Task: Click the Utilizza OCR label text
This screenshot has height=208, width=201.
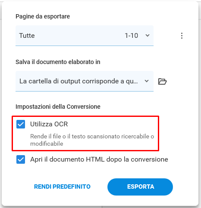Action: point(49,124)
